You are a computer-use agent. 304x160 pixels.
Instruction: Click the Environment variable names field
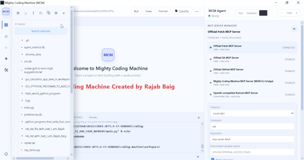pos(252,152)
